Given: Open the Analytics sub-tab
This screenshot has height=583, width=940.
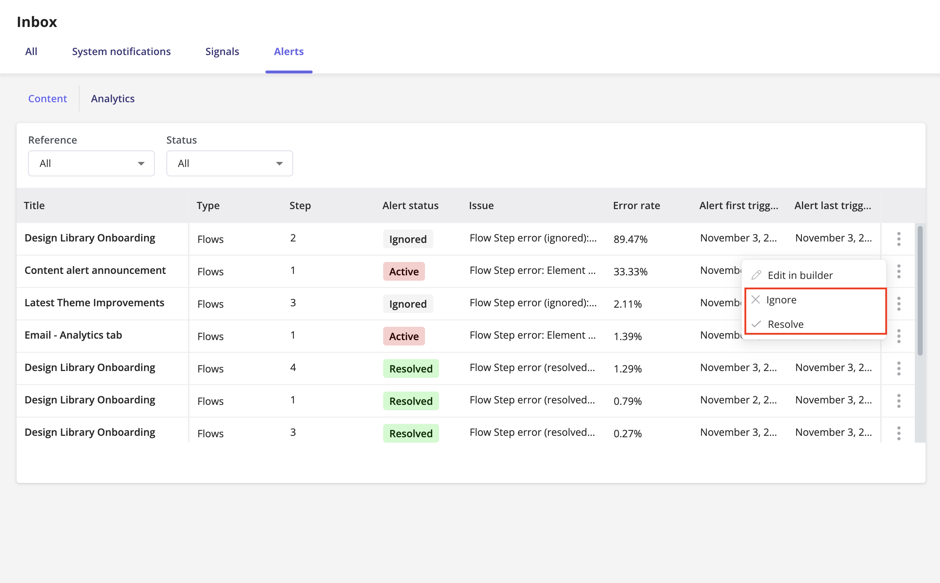Looking at the screenshot, I should click(113, 99).
